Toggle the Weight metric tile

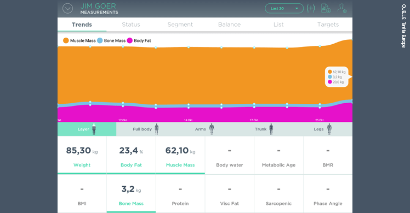[82, 155]
